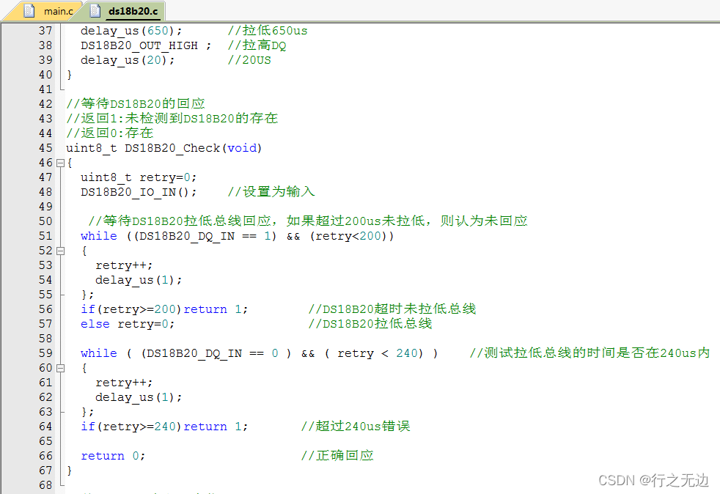
Task: Click the if(retry>=200) statement
Action: 164,309
